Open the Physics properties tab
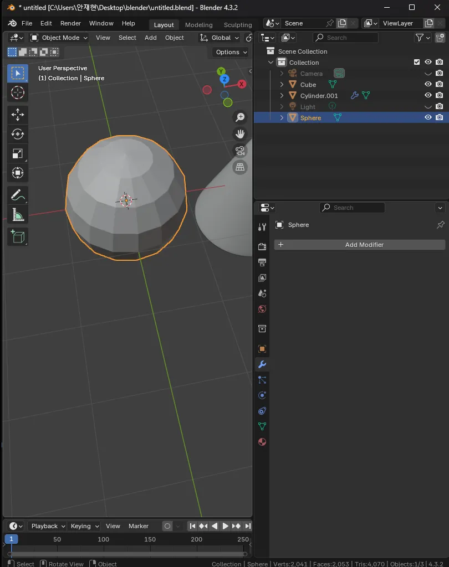Screen dimensions: 449x567 click(262, 395)
